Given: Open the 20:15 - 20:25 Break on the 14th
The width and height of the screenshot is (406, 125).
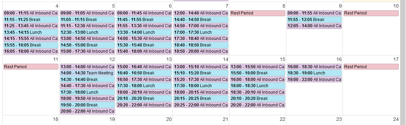Looking at the screenshot, I should coord(201,98).
